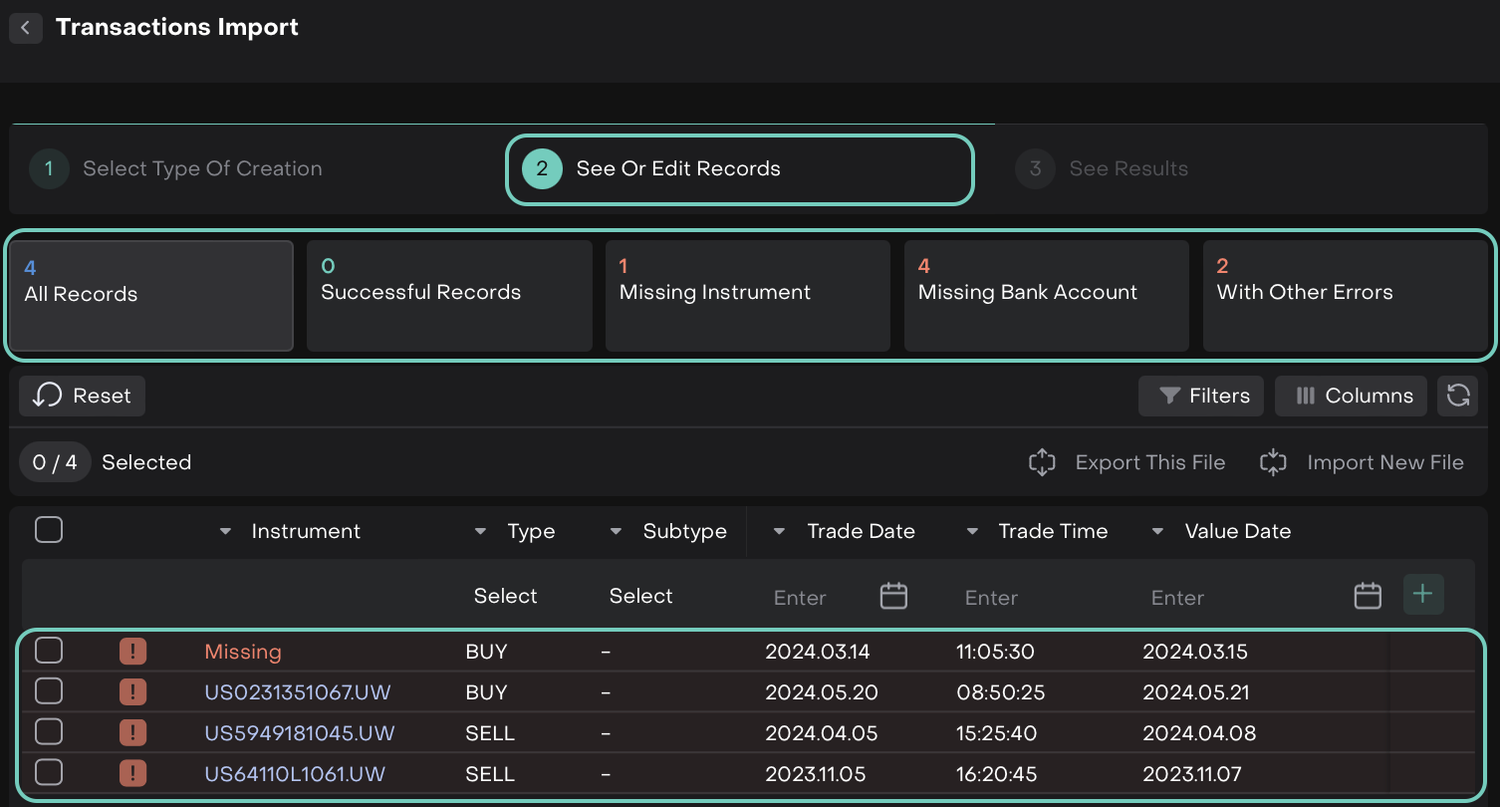Click the refresh icon next to Columns
The image size is (1500, 807).
click(1458, 396)
